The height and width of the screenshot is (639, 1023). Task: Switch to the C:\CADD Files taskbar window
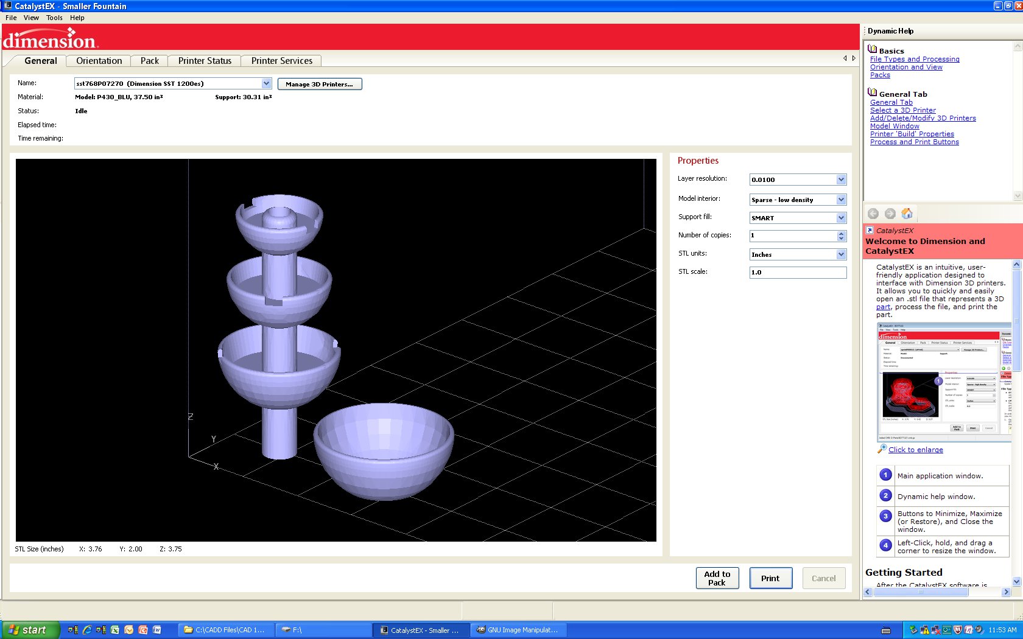(225, 630)
